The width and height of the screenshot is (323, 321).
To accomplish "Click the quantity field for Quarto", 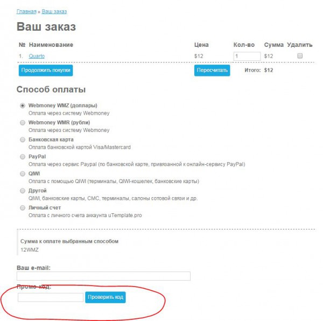I will point(247,56).
